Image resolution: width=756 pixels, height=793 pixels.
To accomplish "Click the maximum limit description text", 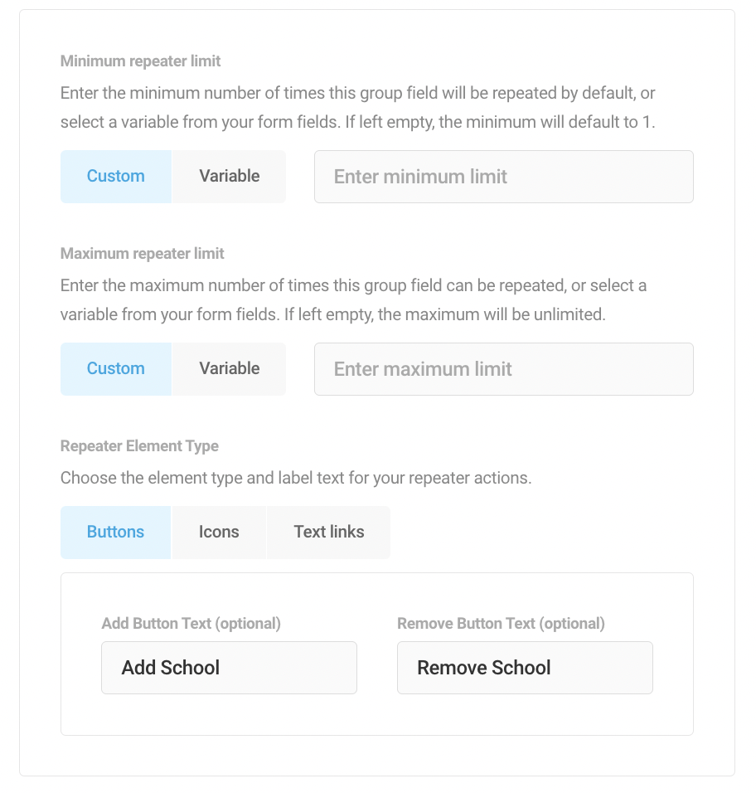I will pyautogui.click(x=353, y=300).
